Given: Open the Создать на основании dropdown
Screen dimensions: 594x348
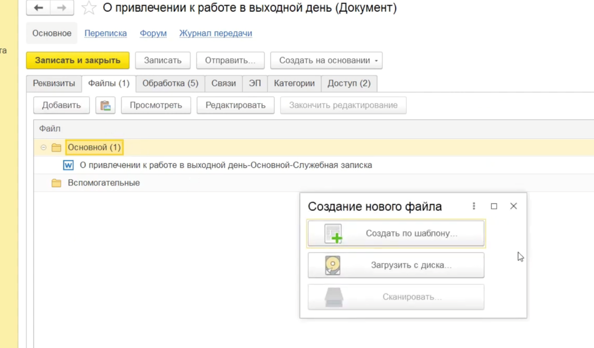Looking at the screenshot, I should [326, 60].
